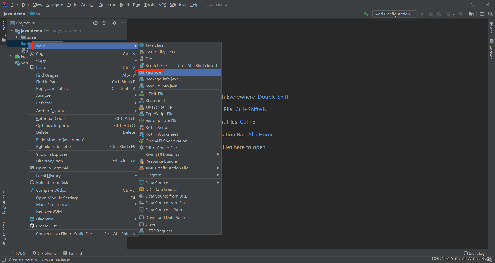Image resolution: width=495 pixels, height=263 pixels.
Task: Click the Locate/Select Opened File target icon
Action: (95, 23)
